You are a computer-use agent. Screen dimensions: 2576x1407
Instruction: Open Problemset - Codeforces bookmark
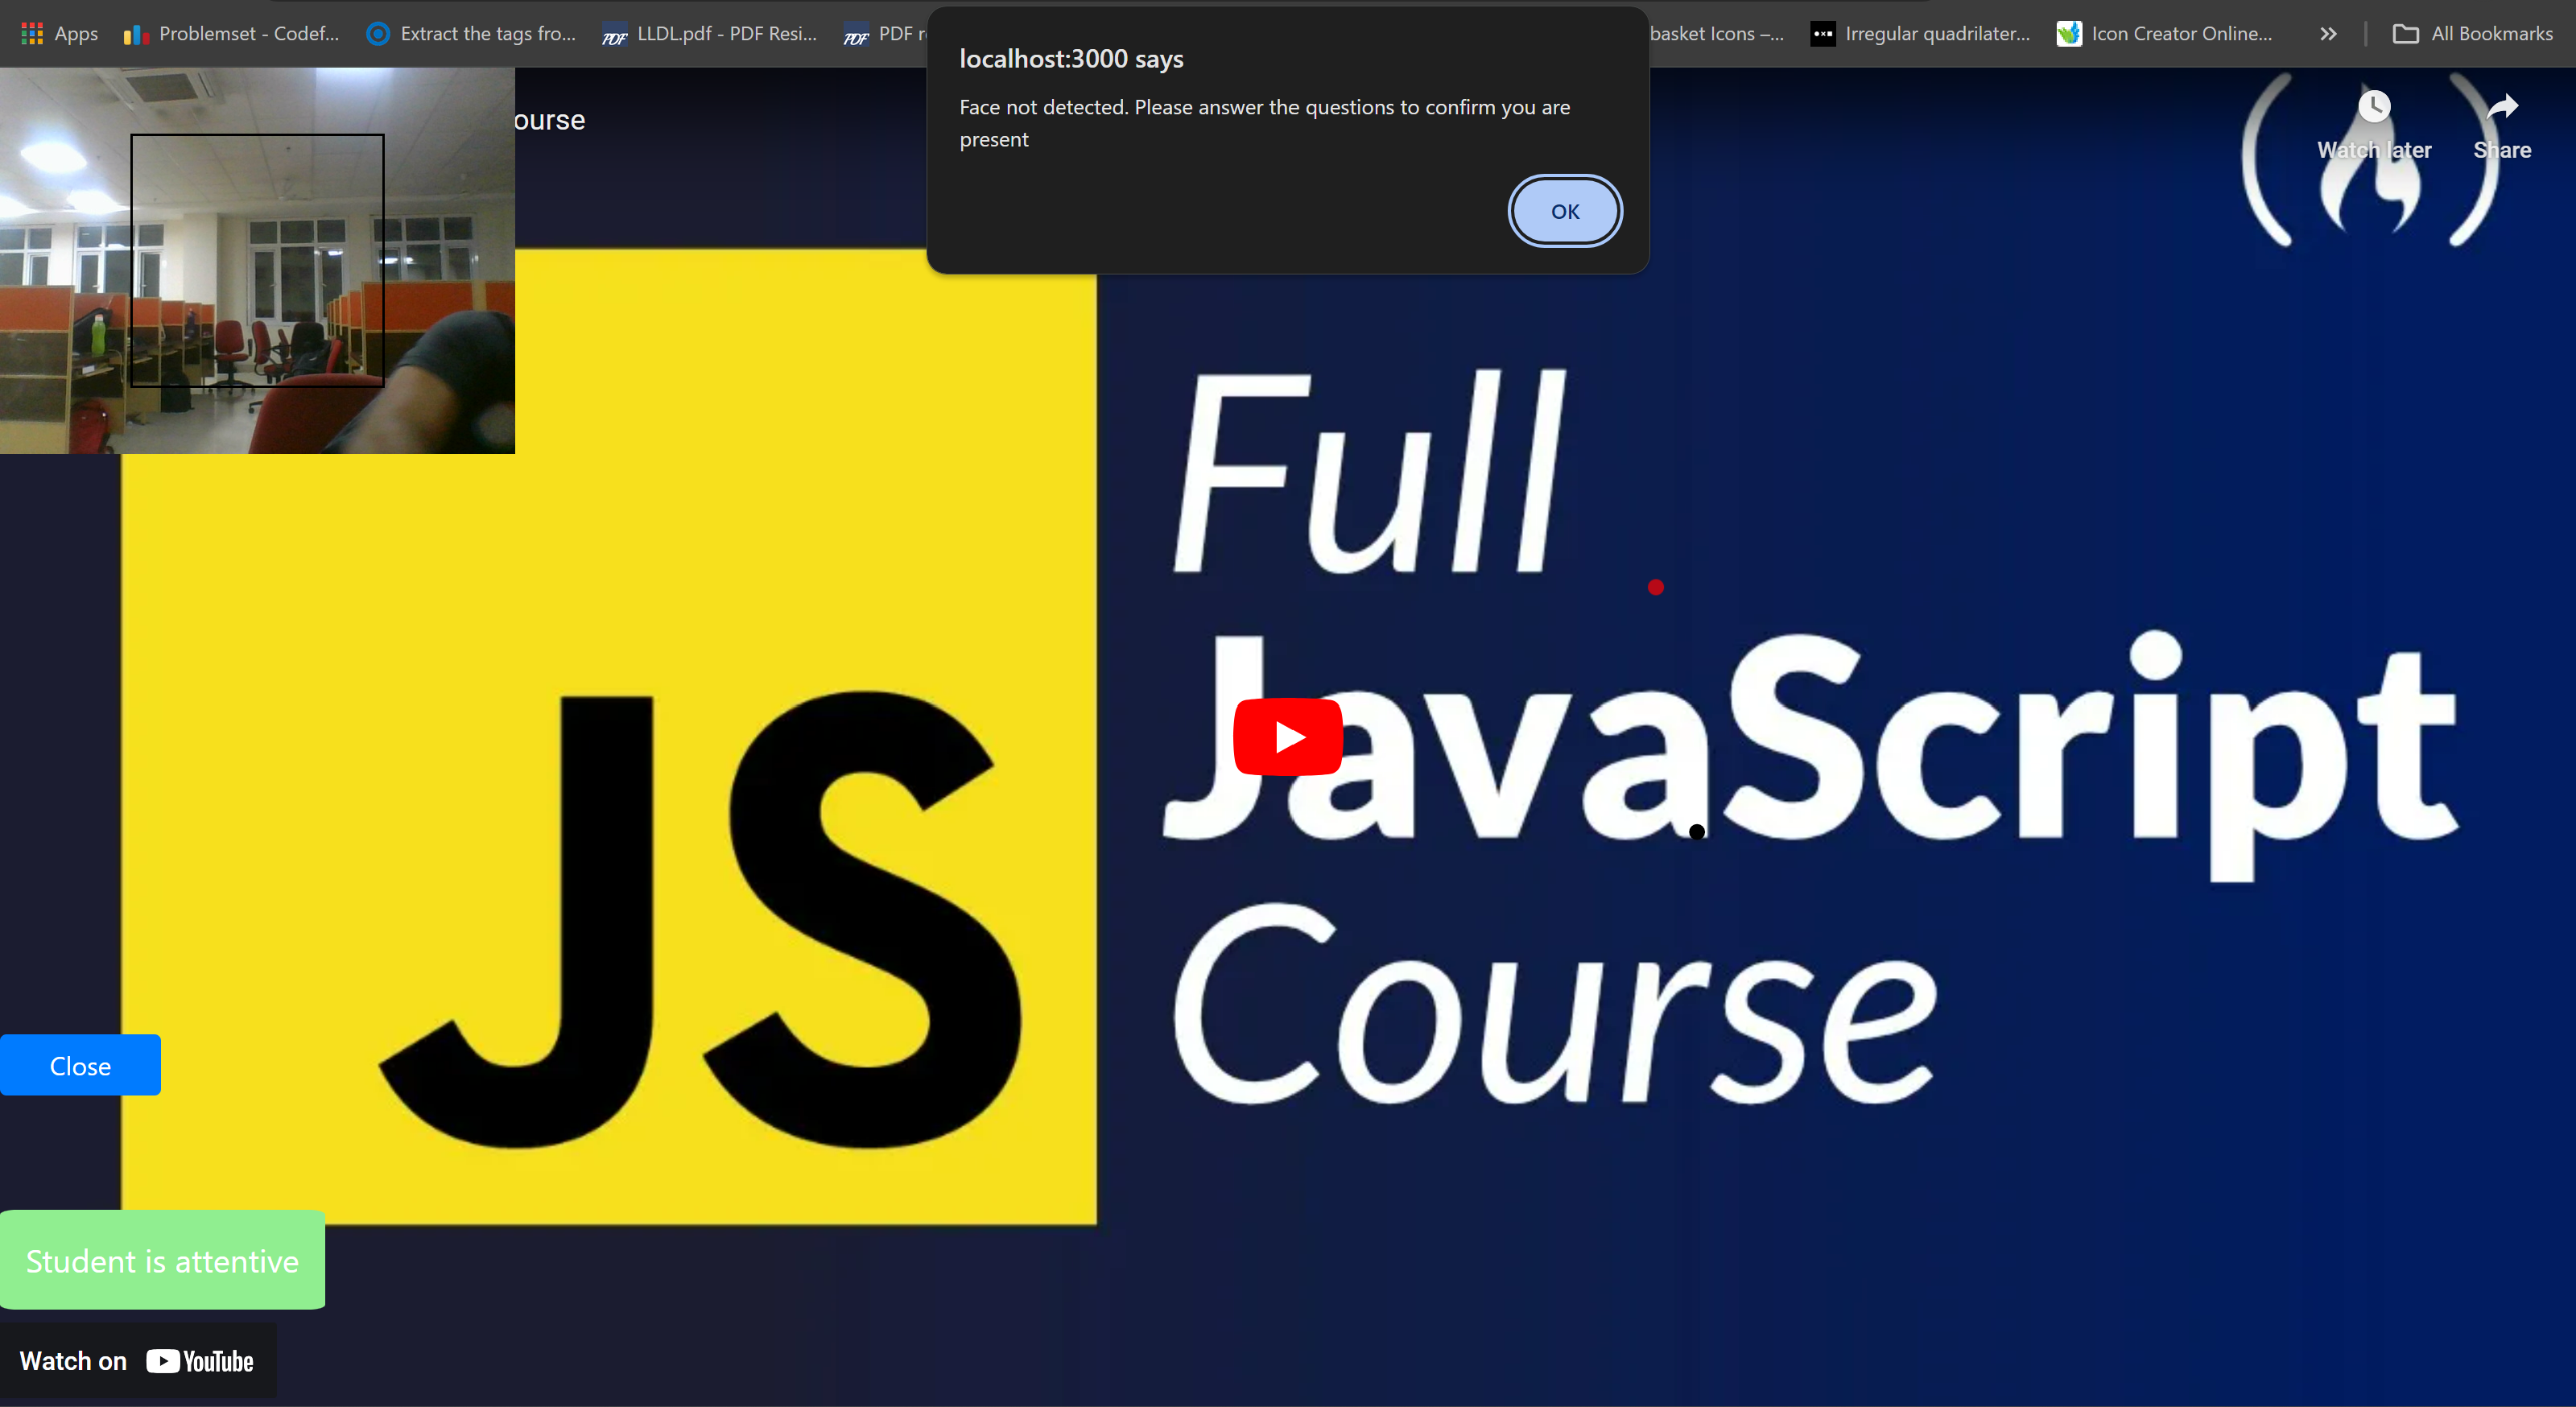232,33
